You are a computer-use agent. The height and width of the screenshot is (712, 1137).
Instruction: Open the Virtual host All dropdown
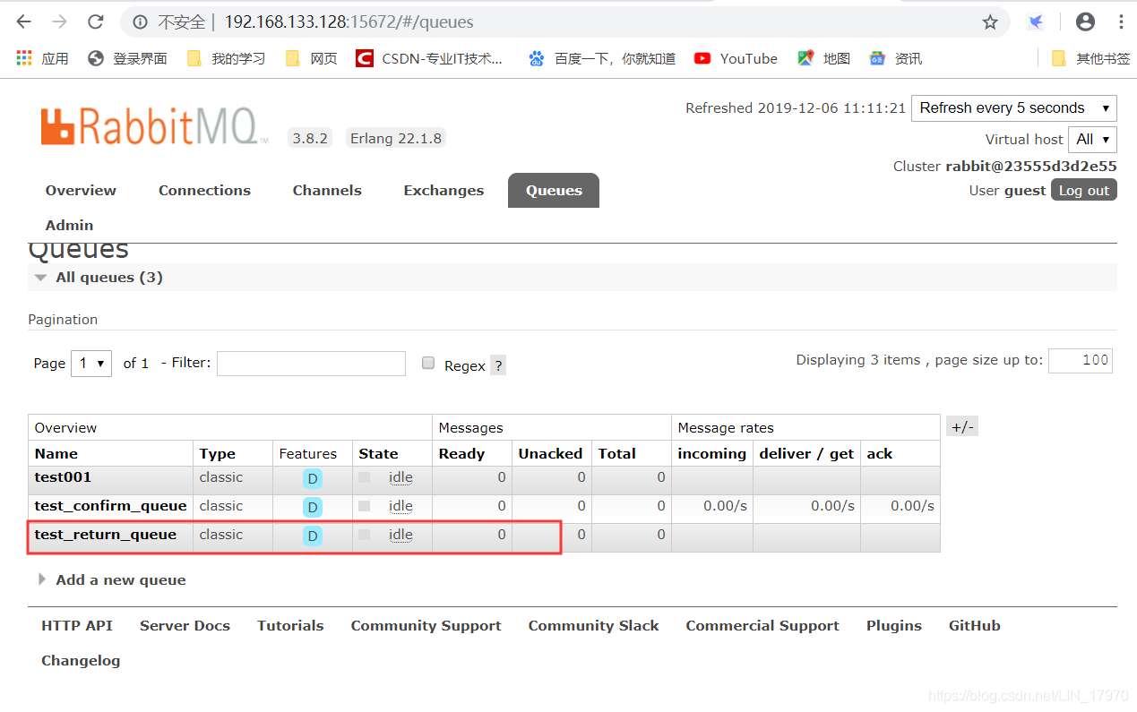pyautogui.click(x=1092, y=140)
